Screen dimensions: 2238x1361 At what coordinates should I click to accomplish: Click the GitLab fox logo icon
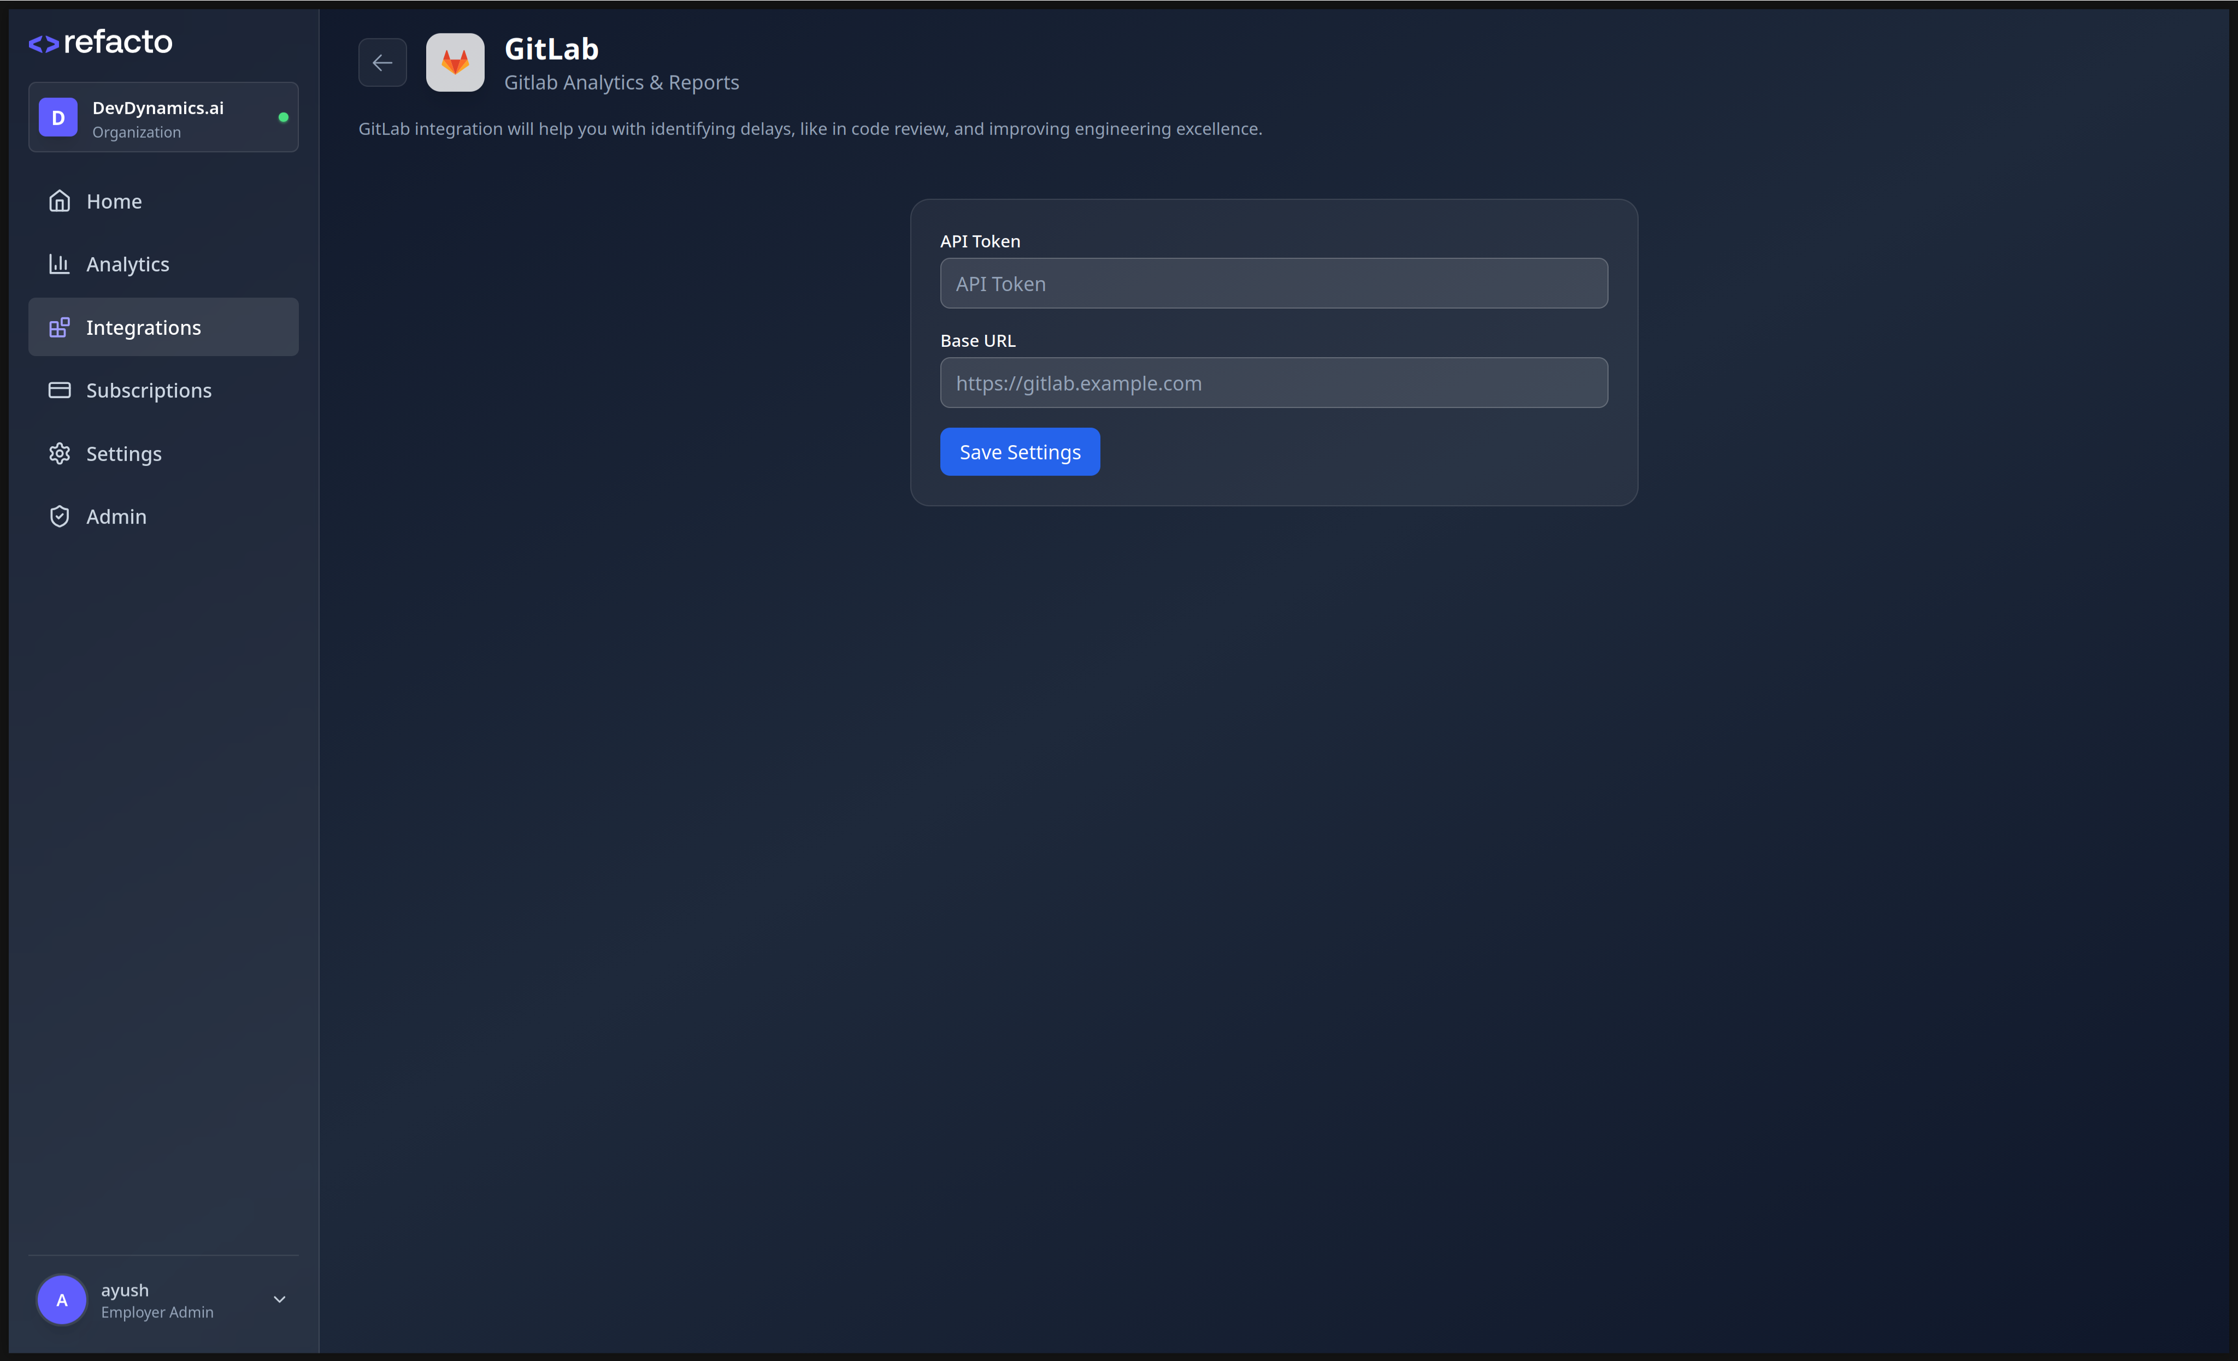click(455, 63)
